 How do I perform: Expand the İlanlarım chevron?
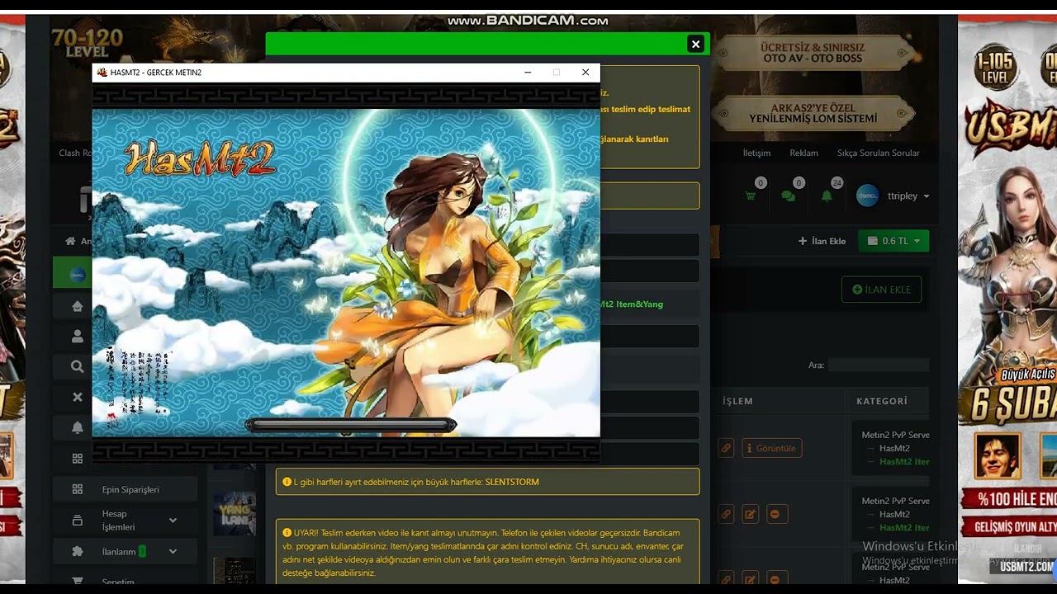(173, 551)
